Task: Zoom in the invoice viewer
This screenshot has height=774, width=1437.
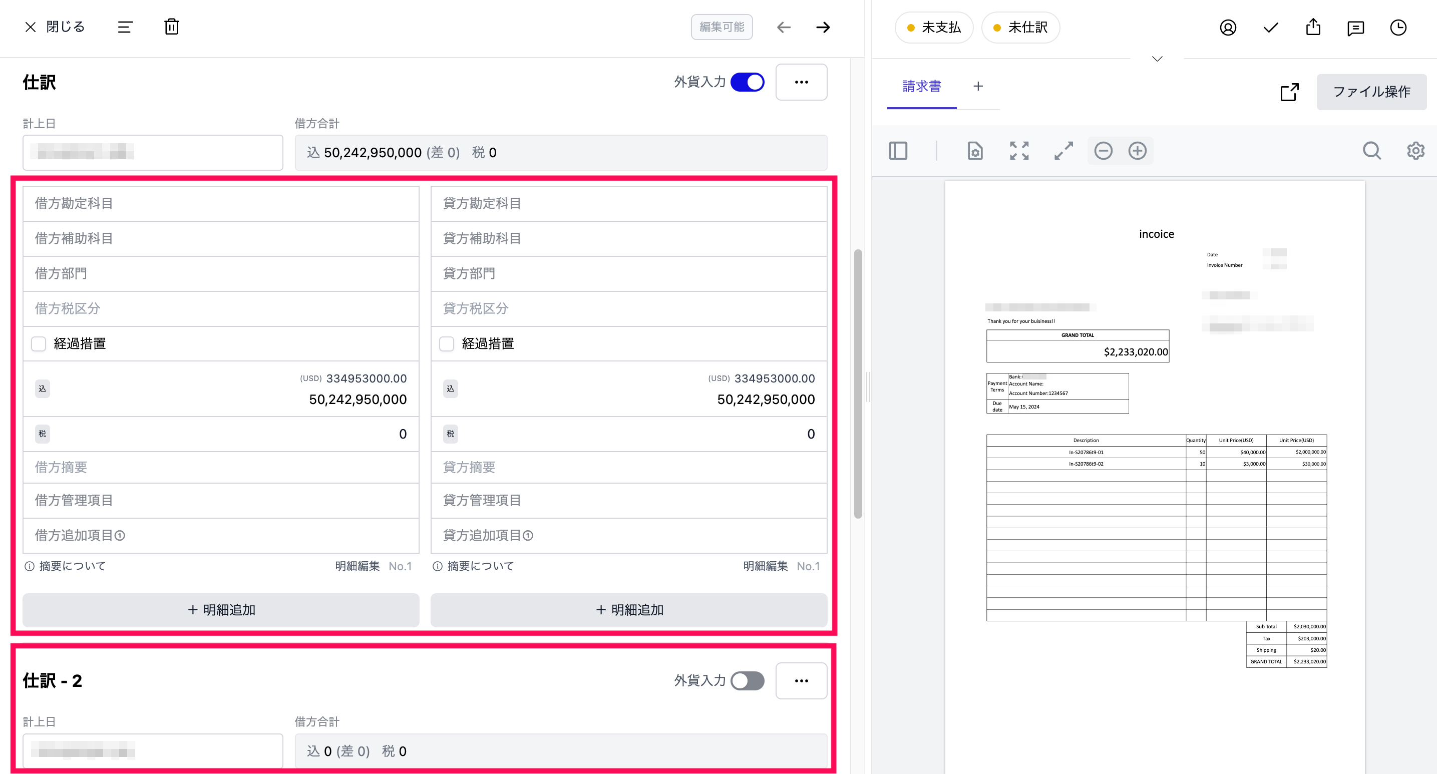Action: click(x=1138, y=151)
